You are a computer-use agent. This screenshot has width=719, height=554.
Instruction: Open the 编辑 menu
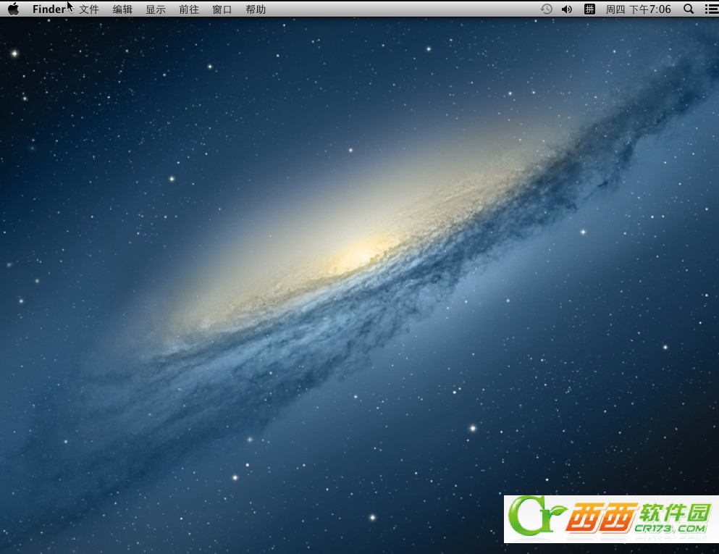(x=122, y=9)
